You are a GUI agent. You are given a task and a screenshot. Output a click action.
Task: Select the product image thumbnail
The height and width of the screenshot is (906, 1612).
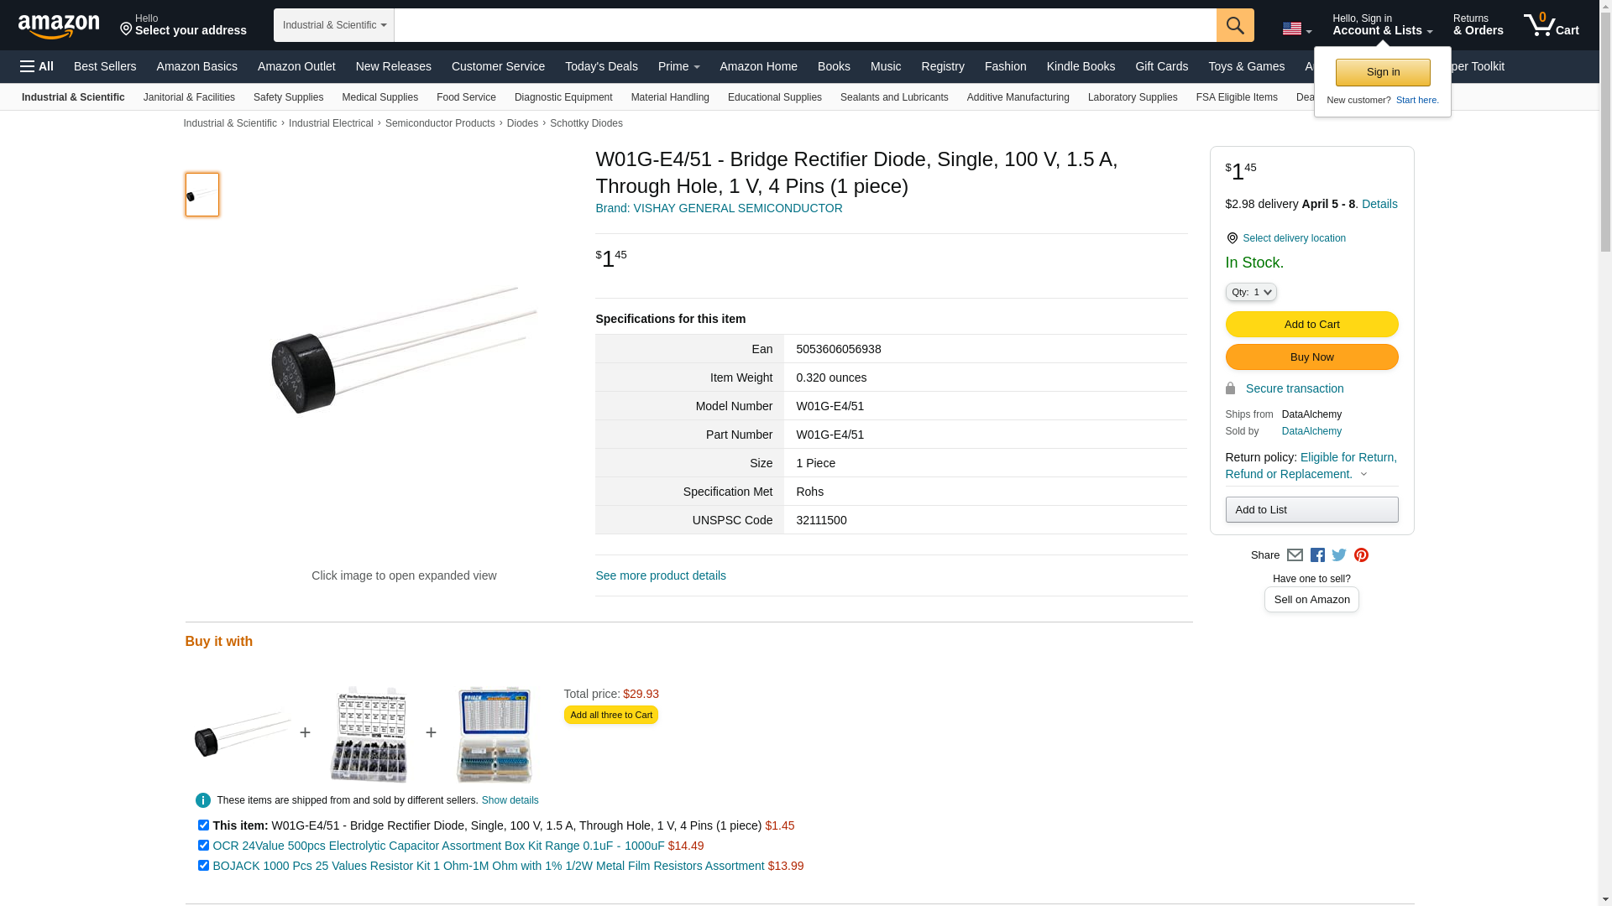click(x=202, y=195)
